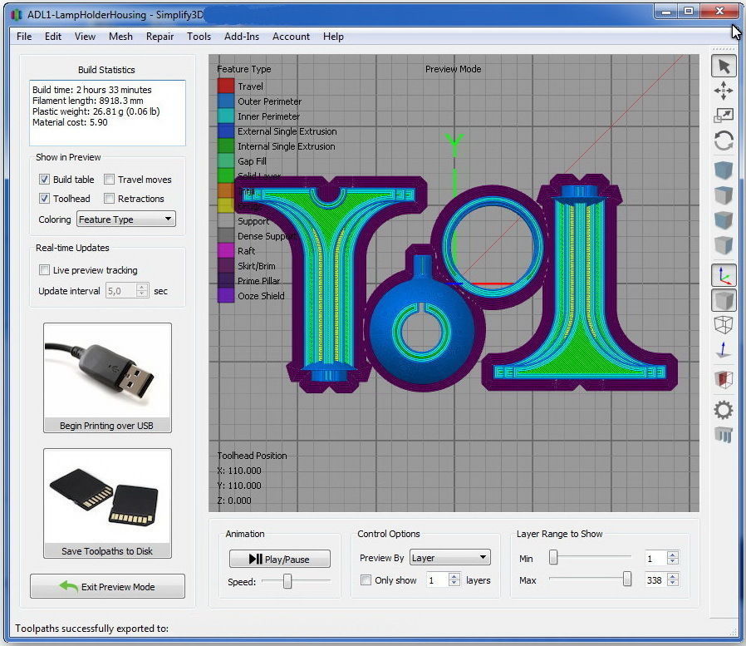Open the cross section view tool

[724, 379]
